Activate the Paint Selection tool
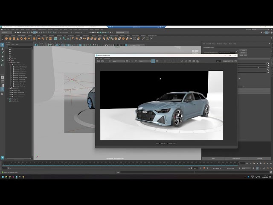 tap(2, 53)
